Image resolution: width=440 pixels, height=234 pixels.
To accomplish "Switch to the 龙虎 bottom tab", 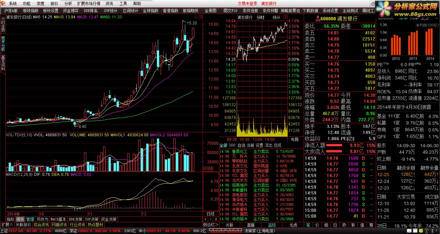I will (x=293, y=225).
